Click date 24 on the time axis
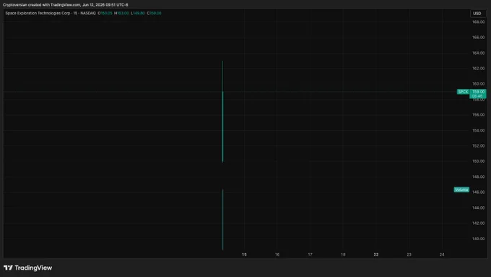Image resolution: width=491 pixels, height=277 pixels. click(x=442, y=255)
